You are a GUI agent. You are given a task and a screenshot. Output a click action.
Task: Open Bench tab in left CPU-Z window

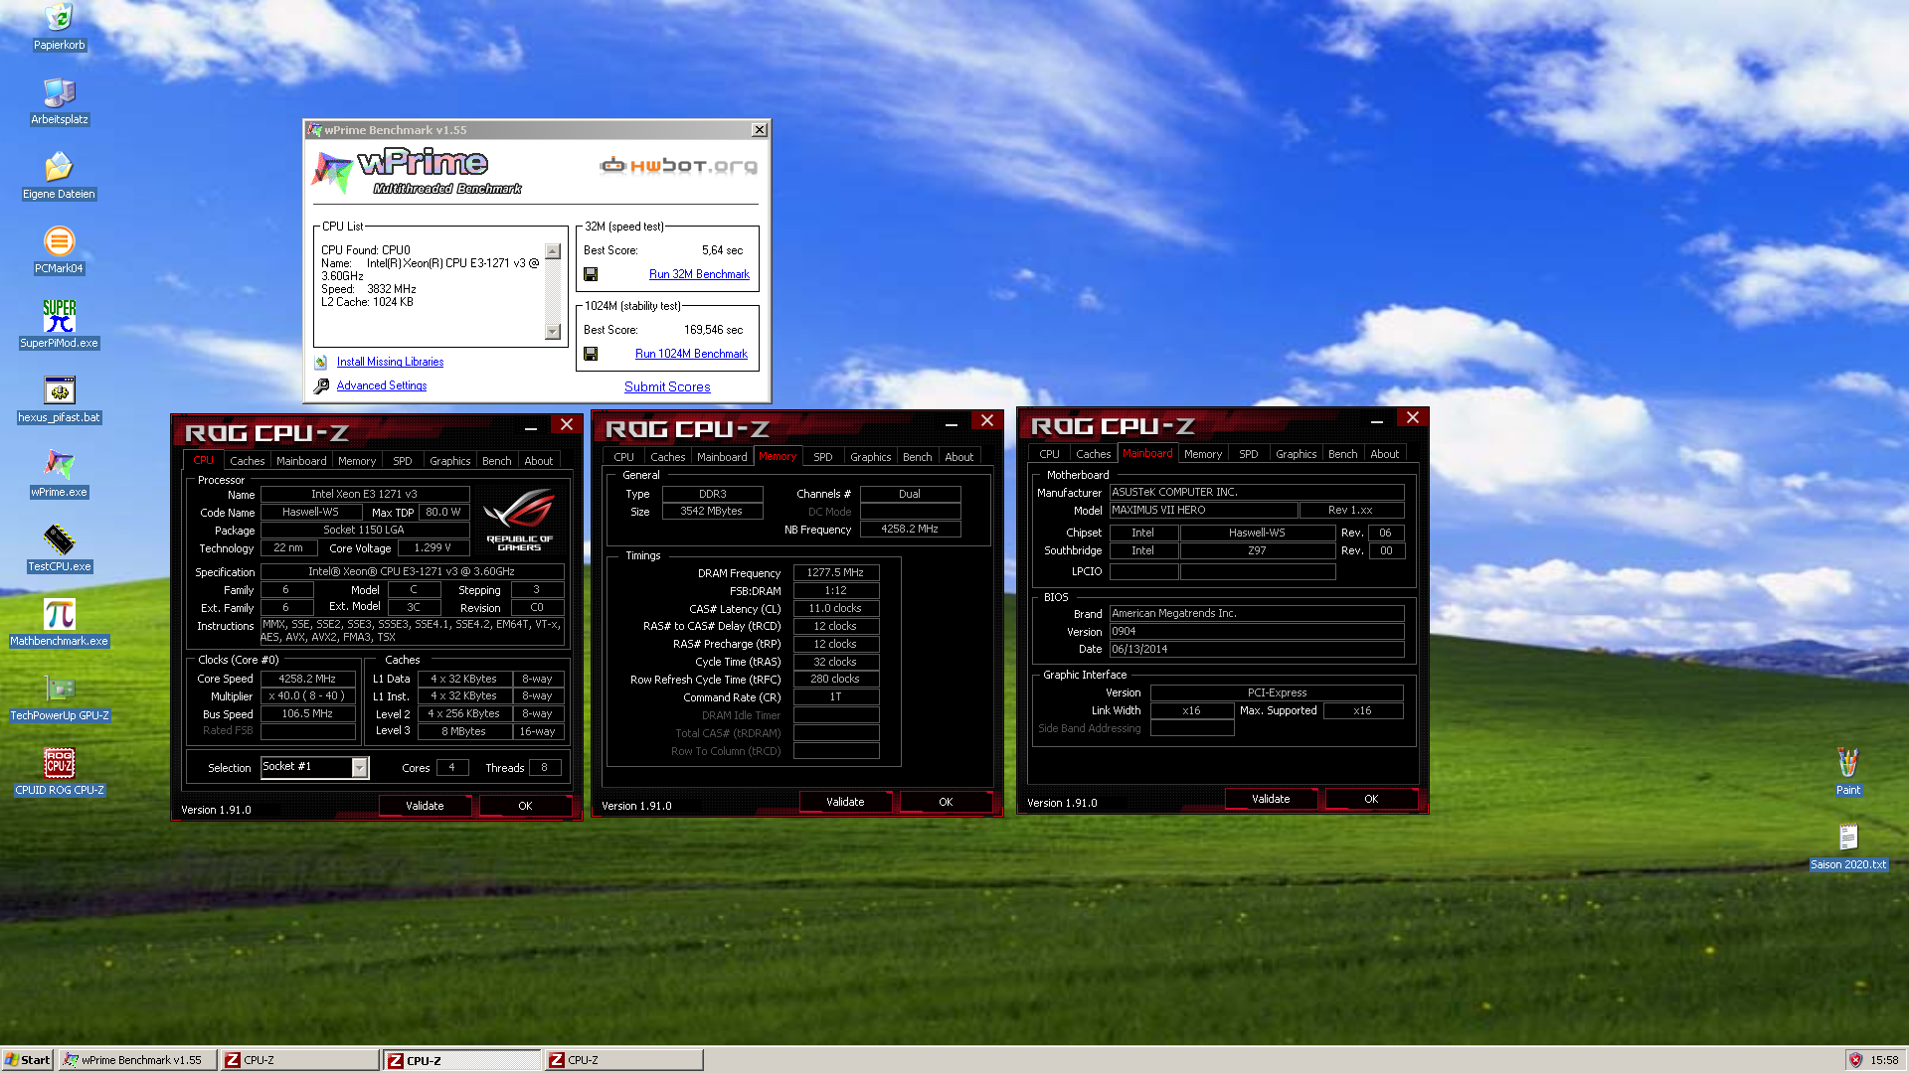click(497, 461)
